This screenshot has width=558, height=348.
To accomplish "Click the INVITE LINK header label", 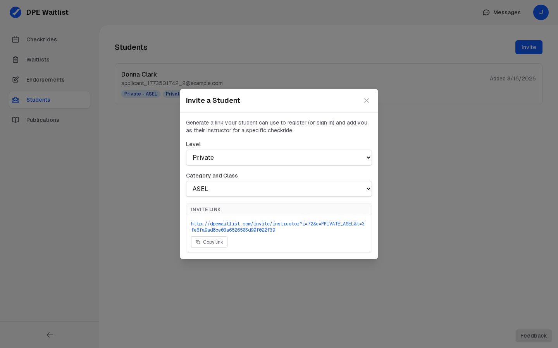I will [x=206, y=210].
